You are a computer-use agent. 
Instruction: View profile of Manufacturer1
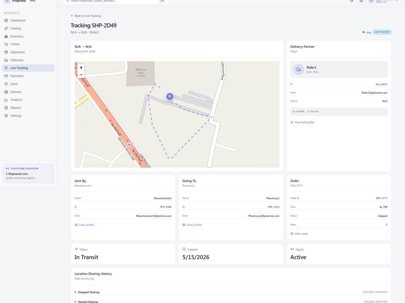(x=84, y=225)
